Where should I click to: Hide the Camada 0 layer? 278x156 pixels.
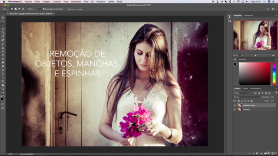coord(235,110)
